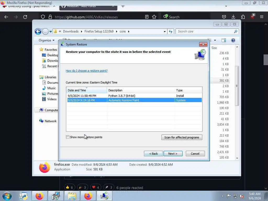Click taskbar File Explorer icon
The image size is (268, 201).
click(72, 196)
